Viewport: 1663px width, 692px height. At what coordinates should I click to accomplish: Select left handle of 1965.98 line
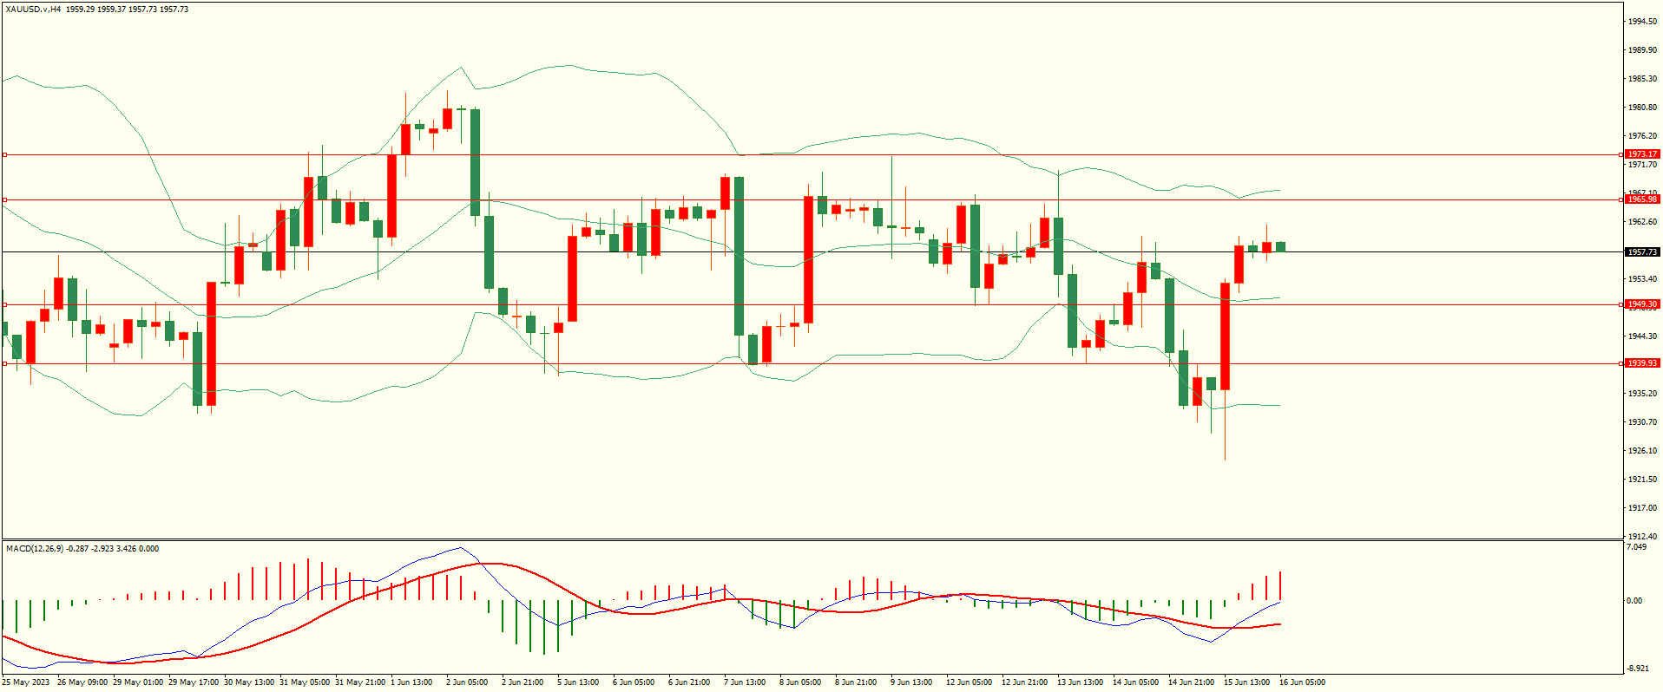[x=4, y=200]
